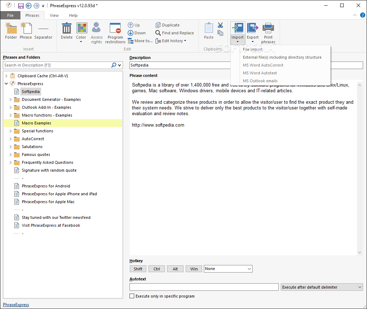367x309 pixels.
Task: Select the AutoCorrect folder
Action: [x=33, y=139]
